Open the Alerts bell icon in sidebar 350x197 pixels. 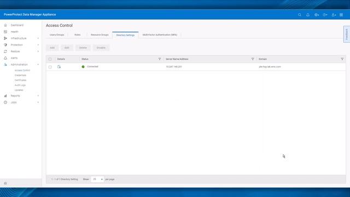click(x=5, y=58)
